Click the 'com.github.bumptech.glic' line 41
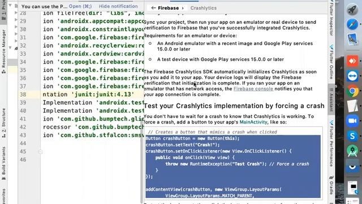The height and width of the screenshot is (204, 362). pyautogui.click(x=93, y=119)
